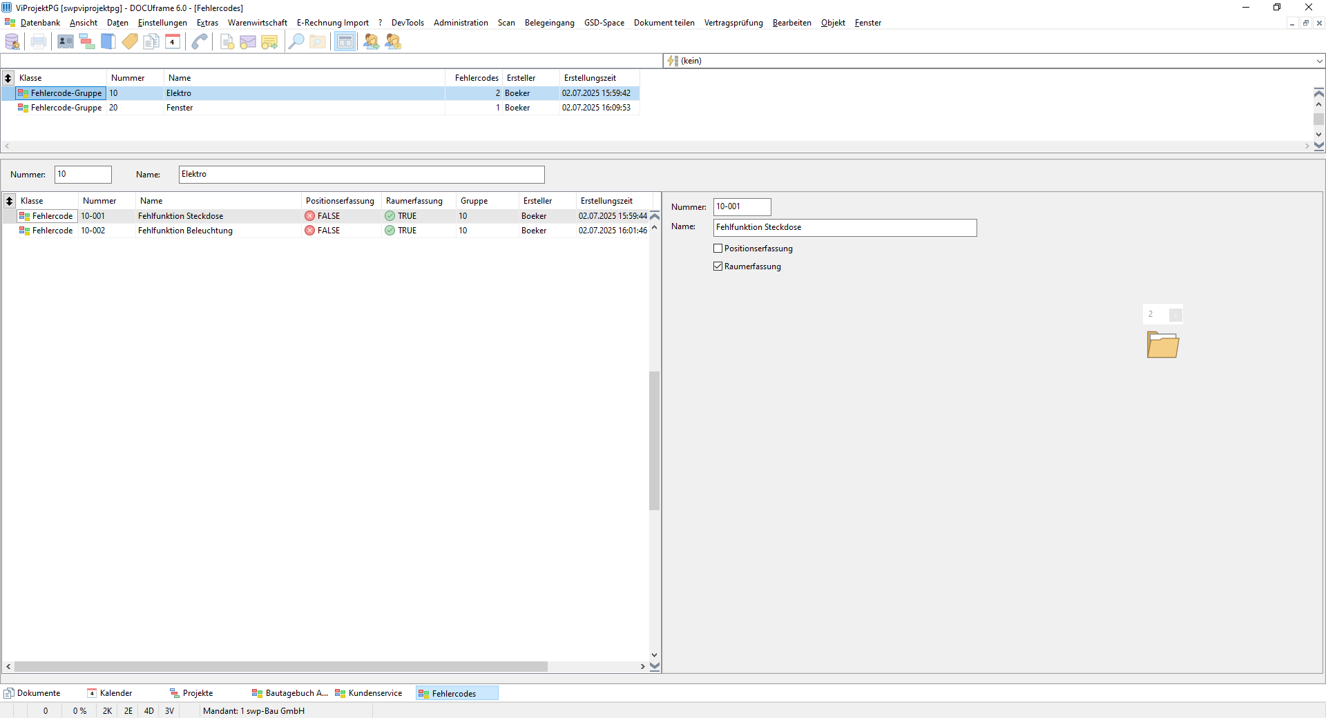Viewport: 1326px width, 718px height.
Task: Click the horizontal scrollbar of Fehlercode list
Action: [x=281, y=667]
